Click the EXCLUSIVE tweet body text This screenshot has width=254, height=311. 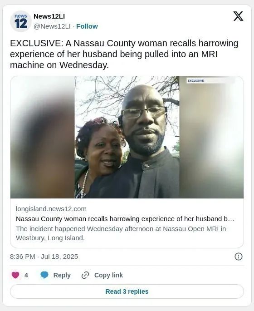124,54
